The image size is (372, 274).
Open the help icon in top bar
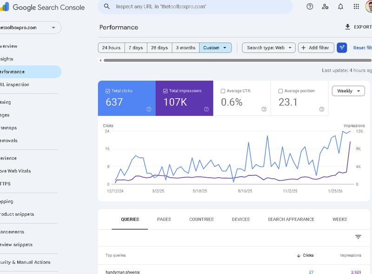310,7
